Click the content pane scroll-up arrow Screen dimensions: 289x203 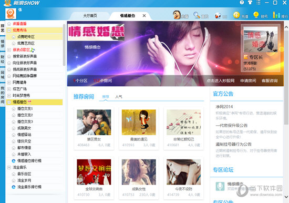pyautogui.click(x=286, y=27)
